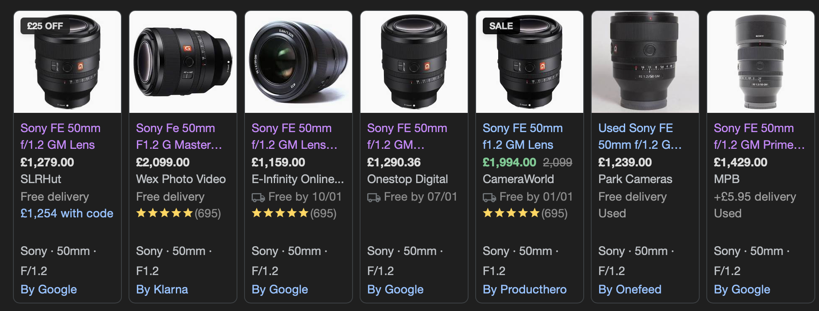Viewport: 819px width, 311px height.
Task: Click delivery truck icon on Onestop Digital listing
Action: click(x=373, y=197)
